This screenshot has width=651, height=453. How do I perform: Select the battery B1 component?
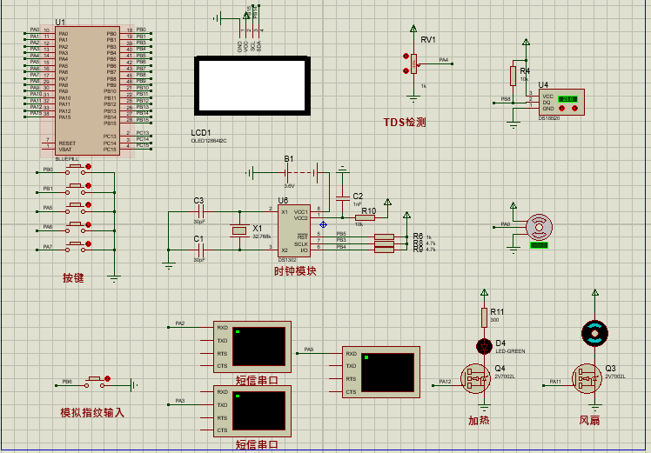tap(302, 172)
